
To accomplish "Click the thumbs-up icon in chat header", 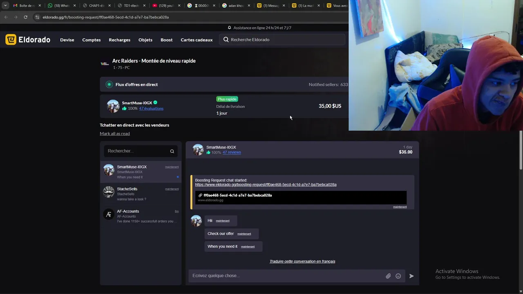I will click(x=208, y=152).
